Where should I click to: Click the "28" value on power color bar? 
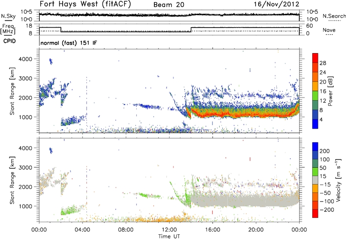click(x=323, y=63)
